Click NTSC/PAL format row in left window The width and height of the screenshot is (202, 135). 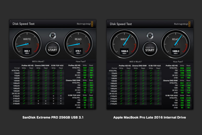coord(15,70)
